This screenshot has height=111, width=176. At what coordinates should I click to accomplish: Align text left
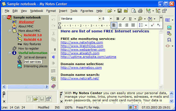[114, 25]
